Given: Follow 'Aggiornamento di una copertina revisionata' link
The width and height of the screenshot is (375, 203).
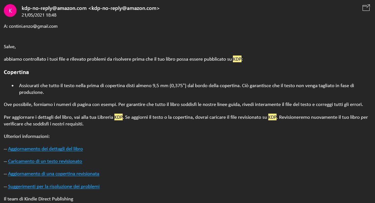Looking at the screenshot, I should click(54, 174).
